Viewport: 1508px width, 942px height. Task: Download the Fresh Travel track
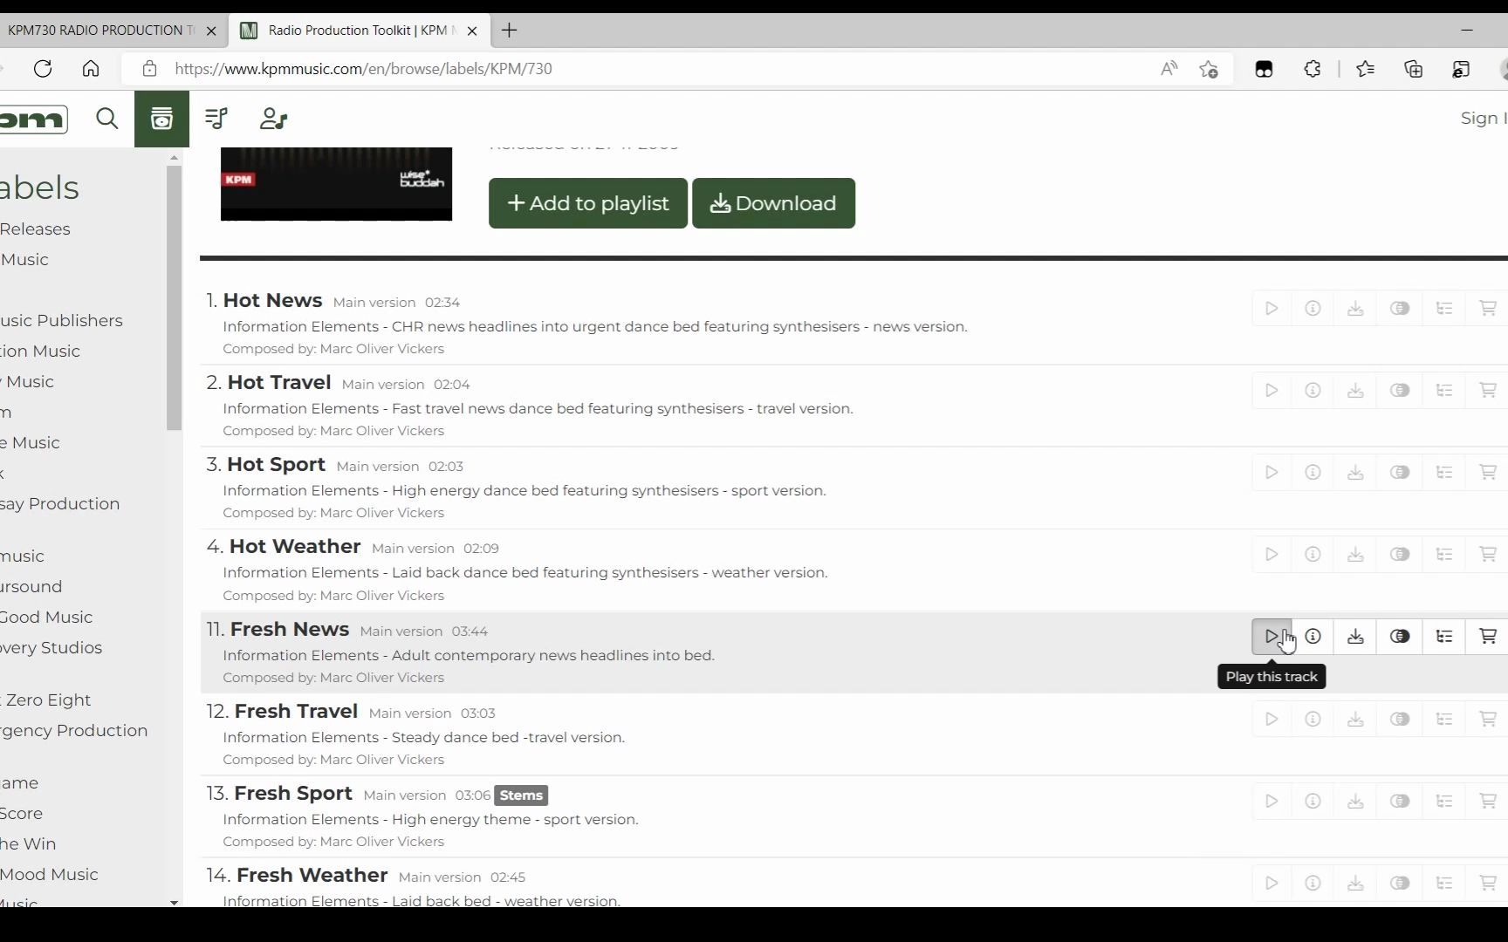click(x=1355, y=719)
